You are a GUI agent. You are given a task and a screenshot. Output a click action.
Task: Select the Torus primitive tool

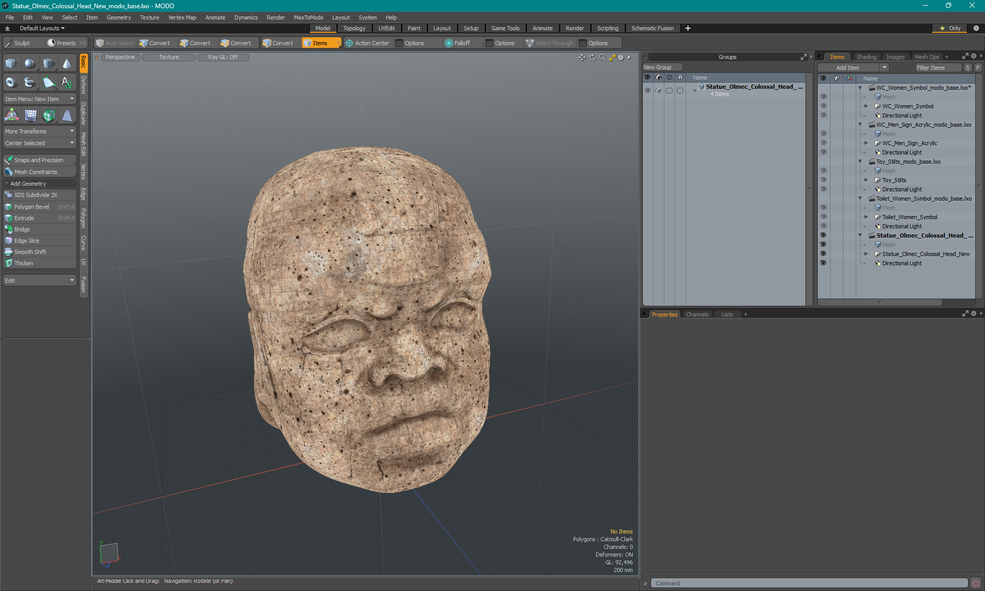click(x=11, y=82)
